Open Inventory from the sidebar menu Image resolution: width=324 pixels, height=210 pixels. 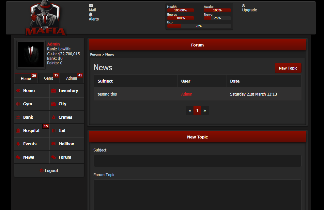[x=67, y=91]
